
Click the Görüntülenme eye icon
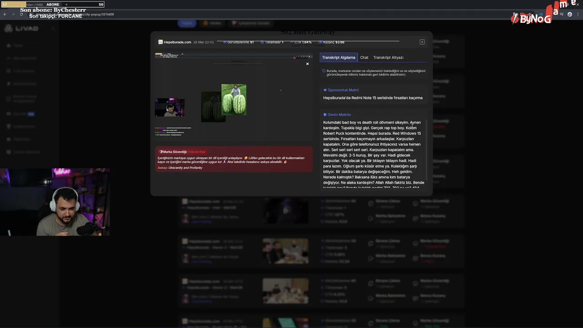[225, 42]
